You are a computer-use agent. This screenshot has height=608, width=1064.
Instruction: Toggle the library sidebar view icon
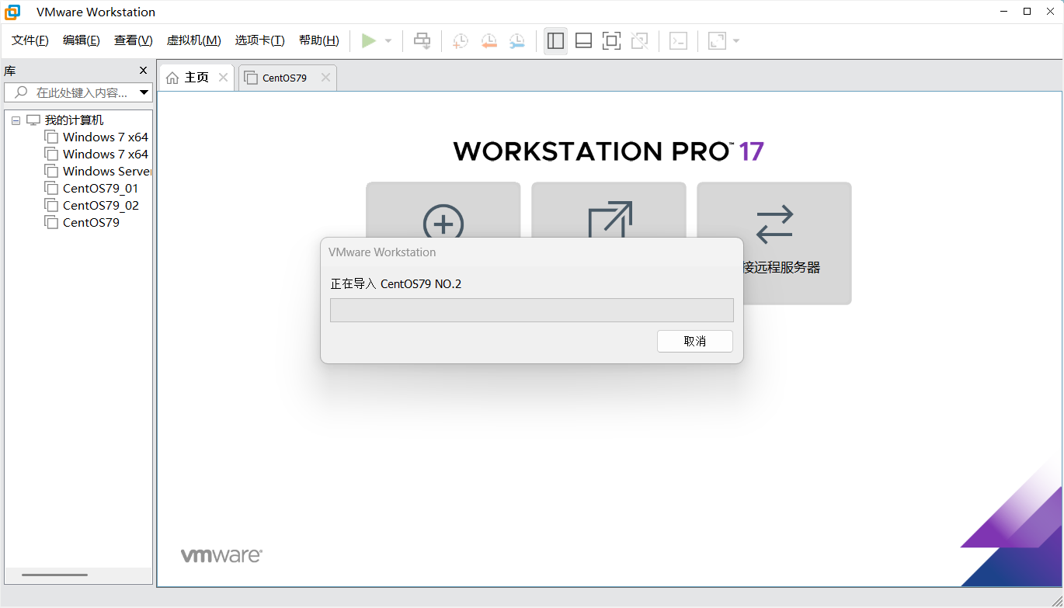(x=555, y=41)
